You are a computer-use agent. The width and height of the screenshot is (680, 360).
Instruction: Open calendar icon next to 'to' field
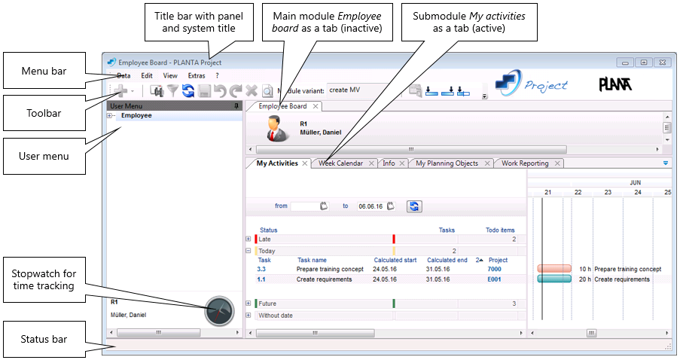coord(391,206)
